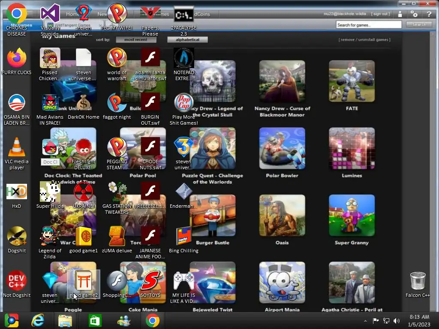Select the Burger Bustle game thumbnail

(x=213, y=215)
